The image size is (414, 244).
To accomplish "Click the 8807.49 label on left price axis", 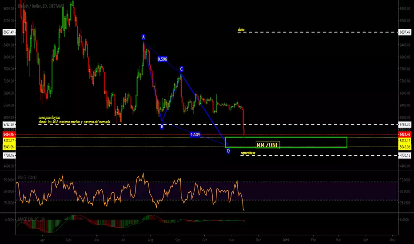I will 9,32.
